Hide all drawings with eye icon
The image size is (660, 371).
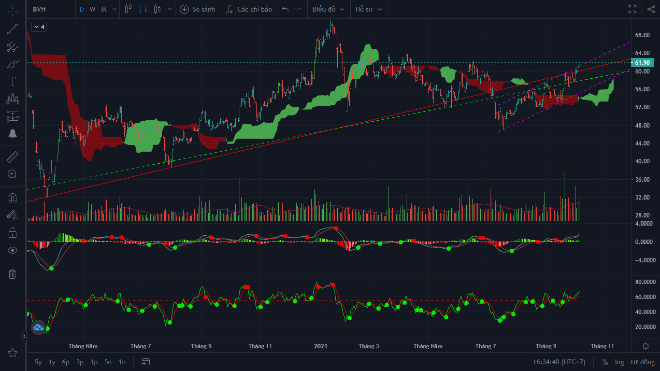pyautogui.click(x=13, y=250)
